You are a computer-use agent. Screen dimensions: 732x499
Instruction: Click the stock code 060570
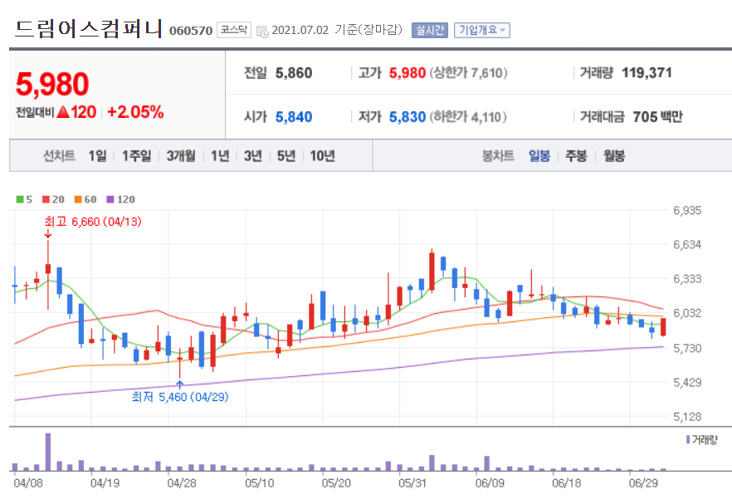point(191,31)
